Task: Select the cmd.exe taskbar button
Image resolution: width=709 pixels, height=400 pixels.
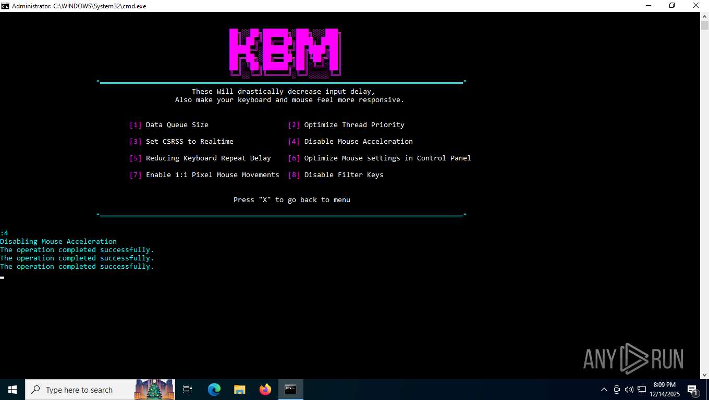Action: coord(290,390)
